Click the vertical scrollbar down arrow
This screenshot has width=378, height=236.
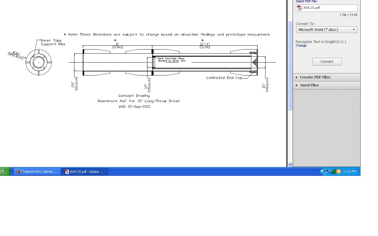point(290,164)
